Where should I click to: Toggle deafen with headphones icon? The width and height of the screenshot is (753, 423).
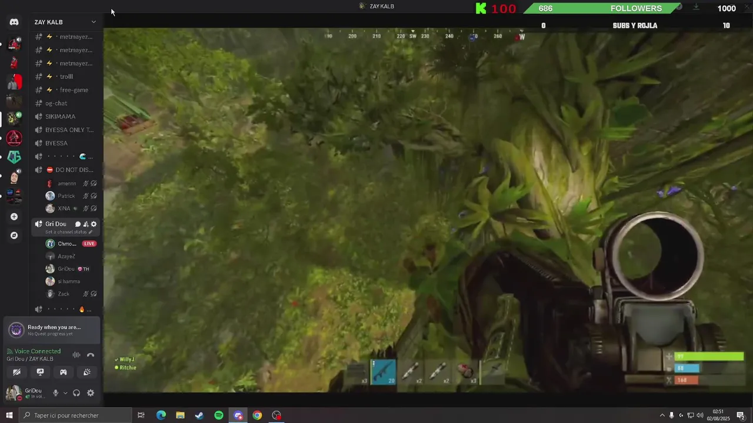tap(76, 393)
